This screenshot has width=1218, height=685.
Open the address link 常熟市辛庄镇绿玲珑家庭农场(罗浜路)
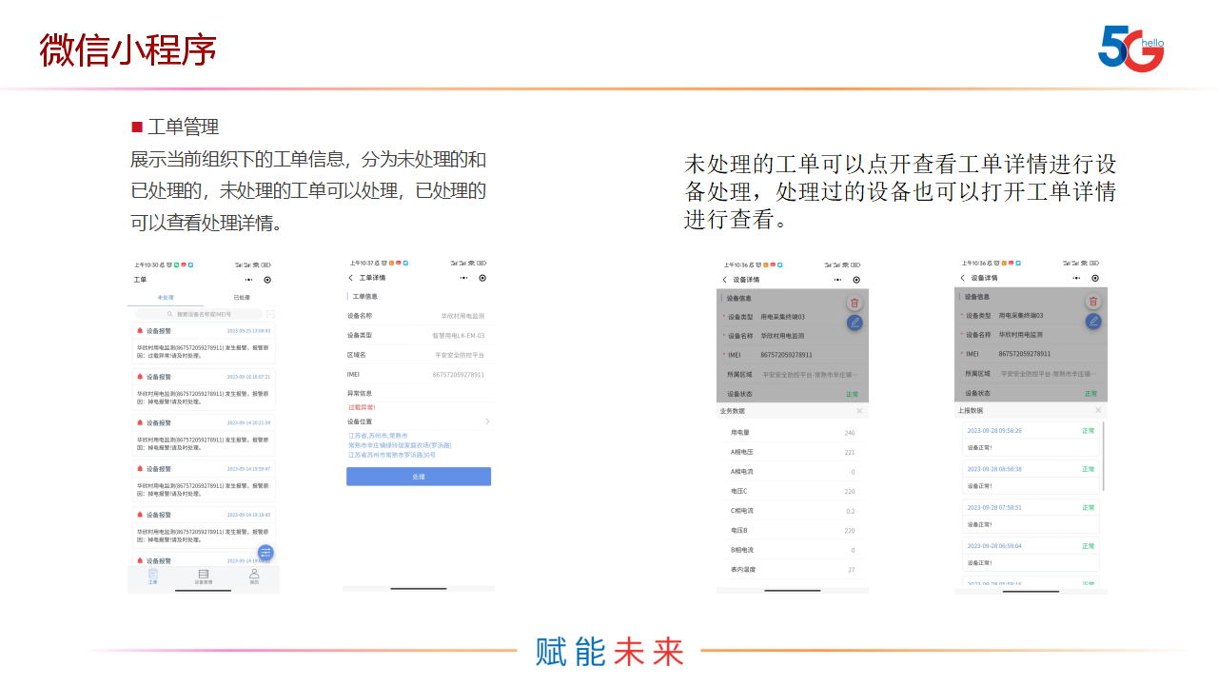400,445
